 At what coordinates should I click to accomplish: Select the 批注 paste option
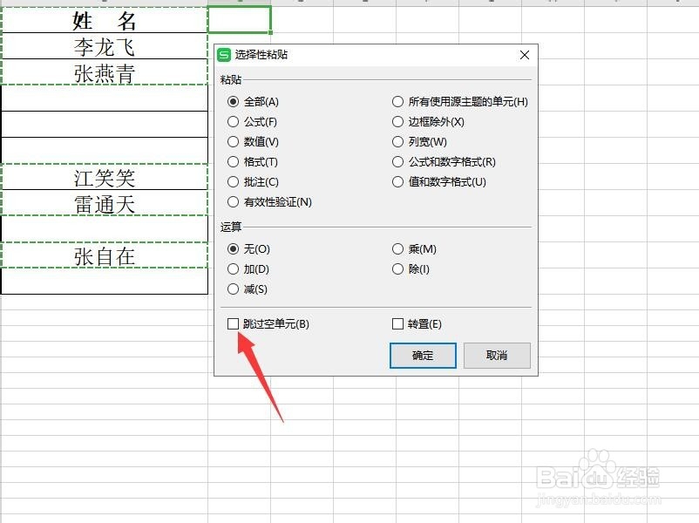point(233,182)
